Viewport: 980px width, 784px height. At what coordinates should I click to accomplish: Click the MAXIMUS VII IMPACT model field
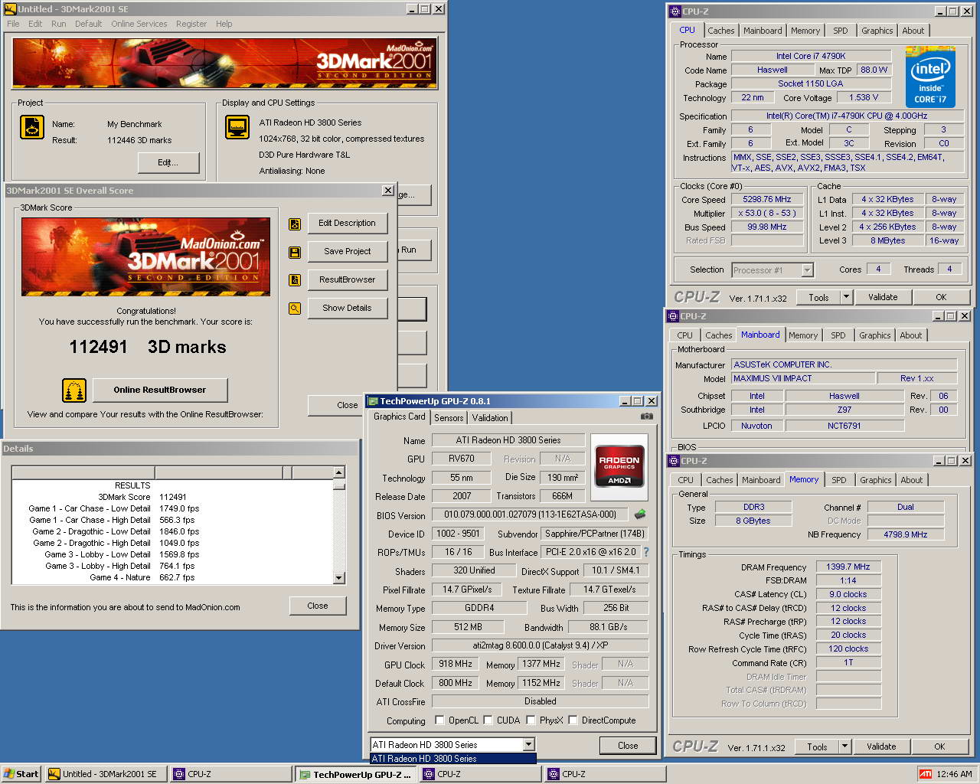pyautogui.click(x=802, y=378)
